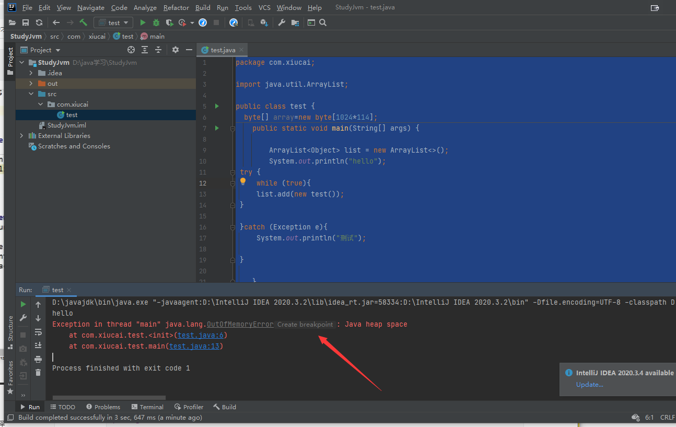Open the Problems tool window tab
676x427 pixels.
103,407
